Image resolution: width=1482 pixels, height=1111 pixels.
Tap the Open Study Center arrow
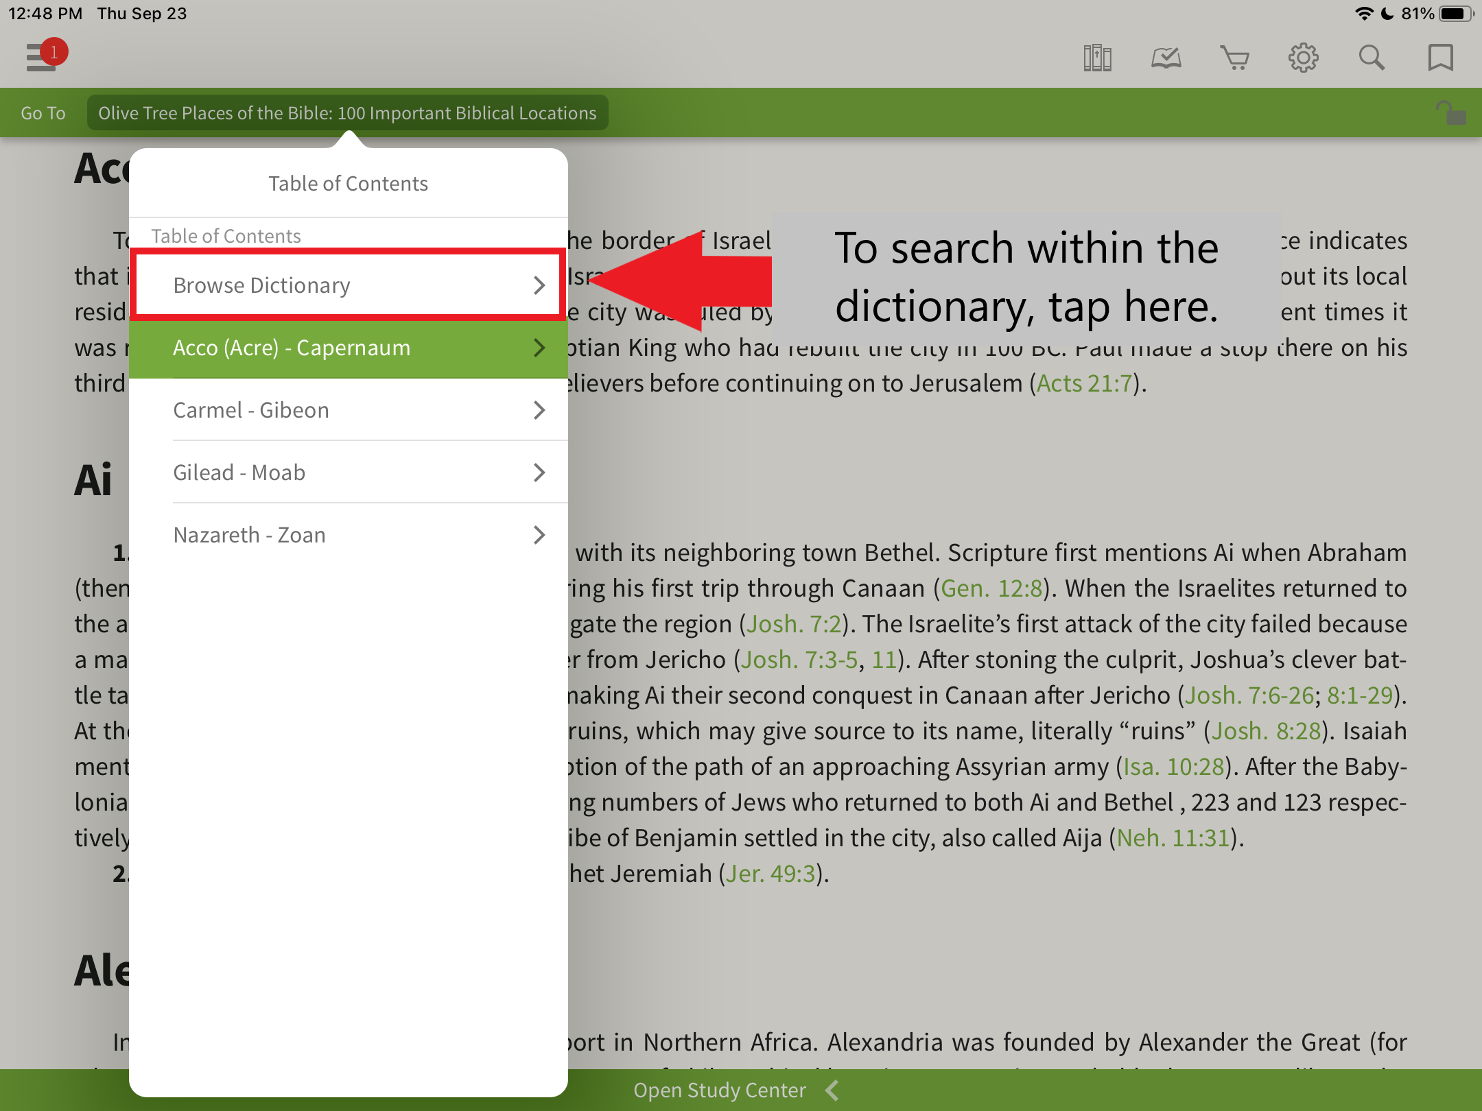point(833,1090)
